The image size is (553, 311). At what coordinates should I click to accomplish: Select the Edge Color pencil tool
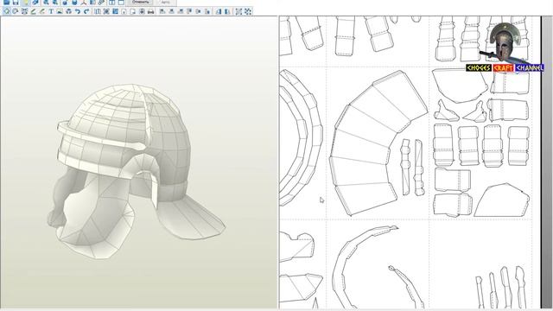[42, 11]
